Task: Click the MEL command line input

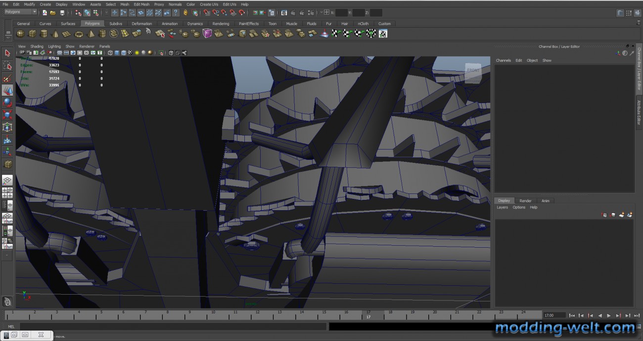Action: coord(173,326)
